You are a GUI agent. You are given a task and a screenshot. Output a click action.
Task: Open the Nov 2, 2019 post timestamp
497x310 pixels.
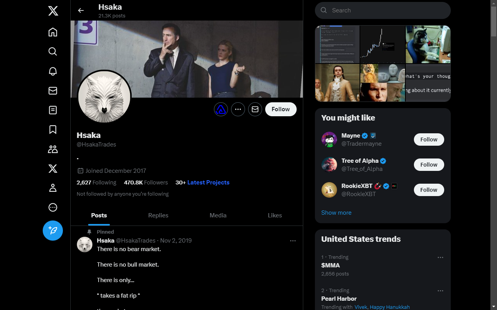tap(176, 241)
